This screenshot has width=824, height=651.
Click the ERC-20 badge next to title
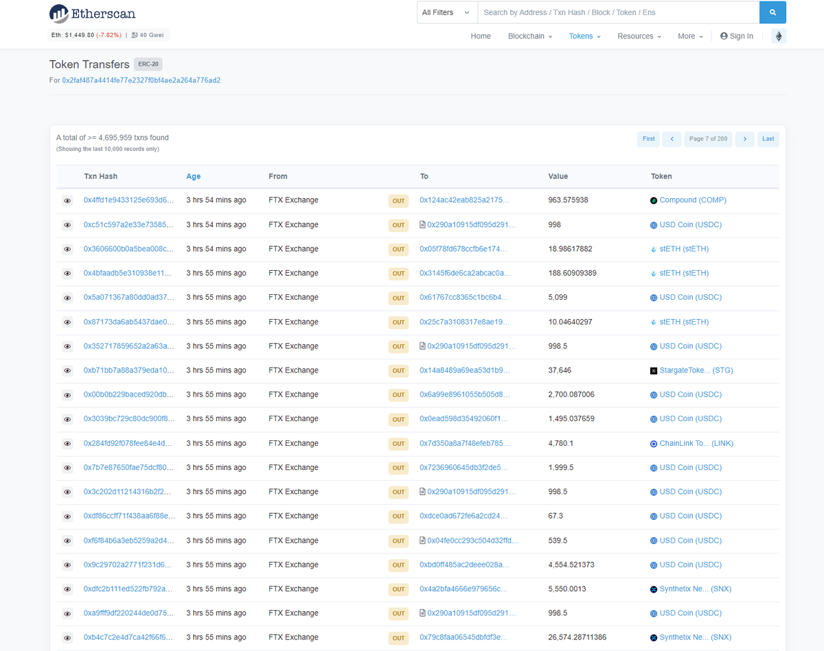(x=148, y=64)
